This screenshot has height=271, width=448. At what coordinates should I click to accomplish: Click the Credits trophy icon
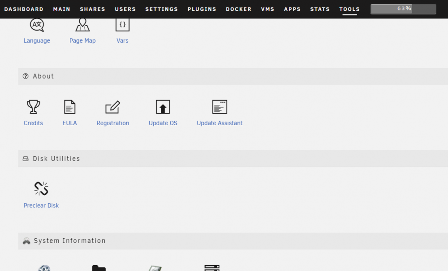coord(33,107)
